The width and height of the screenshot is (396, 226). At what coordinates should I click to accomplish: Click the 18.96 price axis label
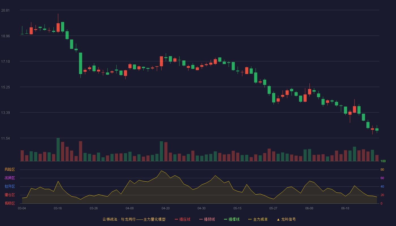click(5, 36)
